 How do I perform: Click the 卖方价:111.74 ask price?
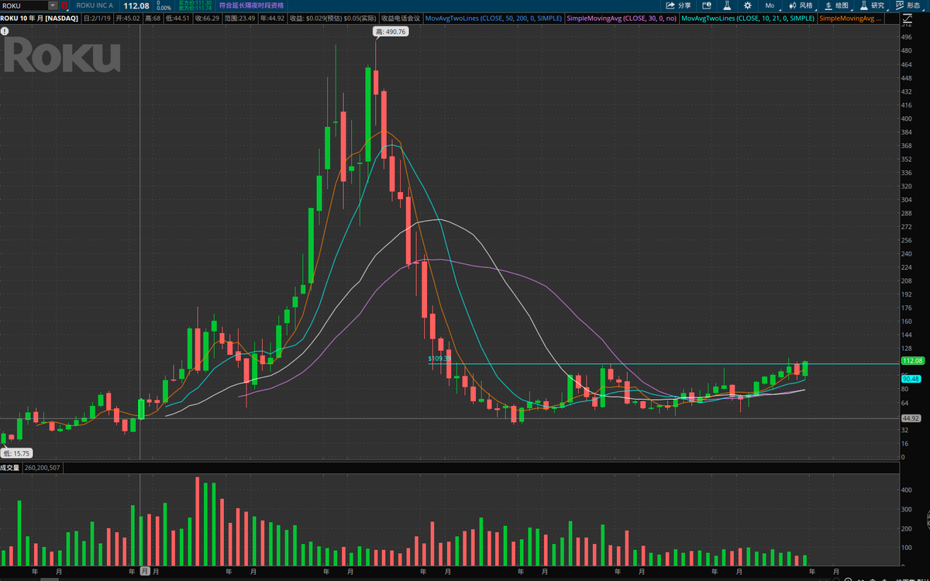click(x=195, y=8)
